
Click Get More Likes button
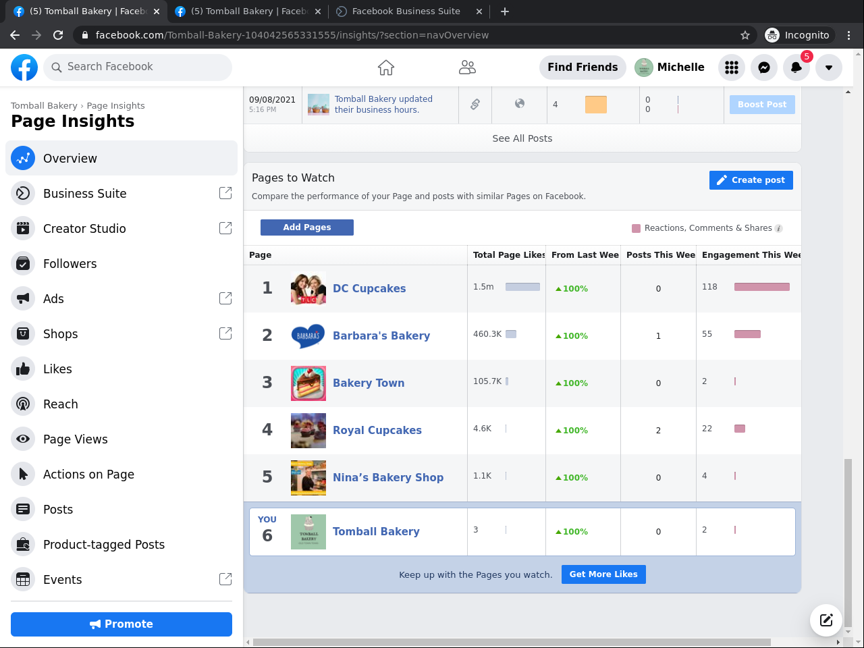pyautogui.click(x=603, y=574)
